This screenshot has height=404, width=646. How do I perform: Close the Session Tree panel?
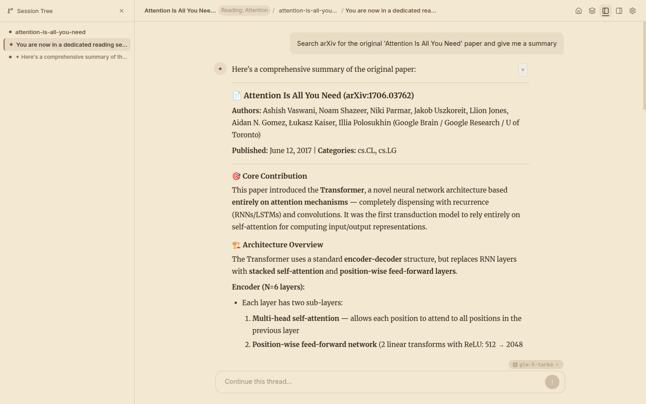(x=122, y=11)
